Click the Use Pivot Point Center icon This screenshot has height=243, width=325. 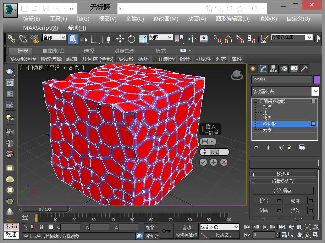tap(179, 39)
